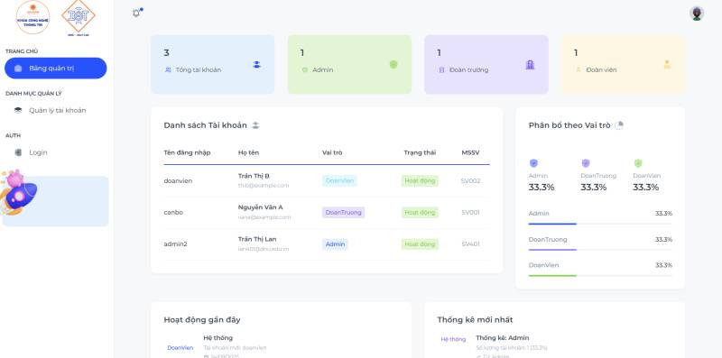This screenshot has height=358, width=722.
Task: Click MSSV value SV002
Action: pyautogui.click(x=470, y=181)
